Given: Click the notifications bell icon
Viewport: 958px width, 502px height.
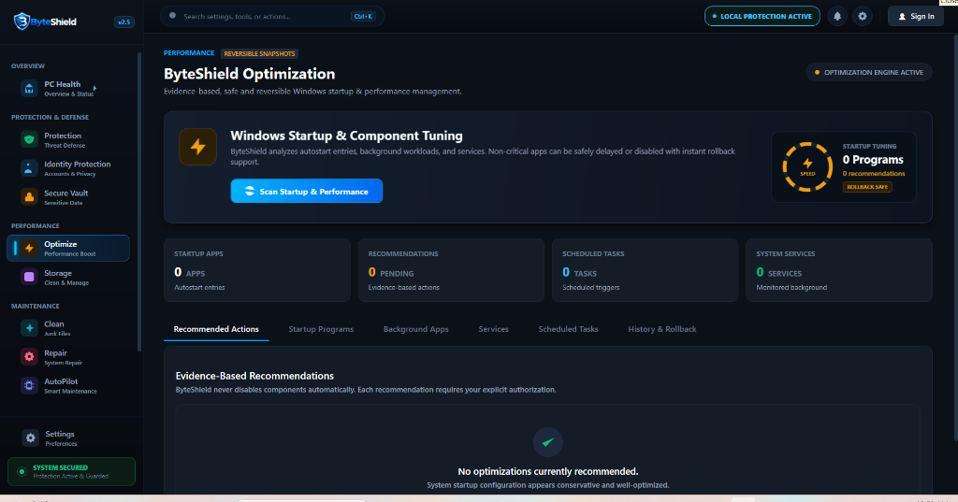Looking at the screenshot, I should pyautogui.click(x=837, y=17).
